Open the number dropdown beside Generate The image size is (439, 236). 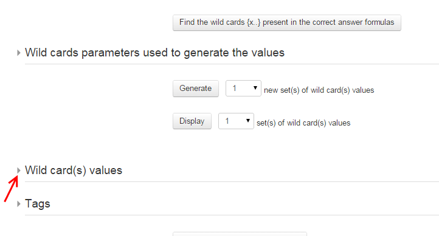pos(243,88)
